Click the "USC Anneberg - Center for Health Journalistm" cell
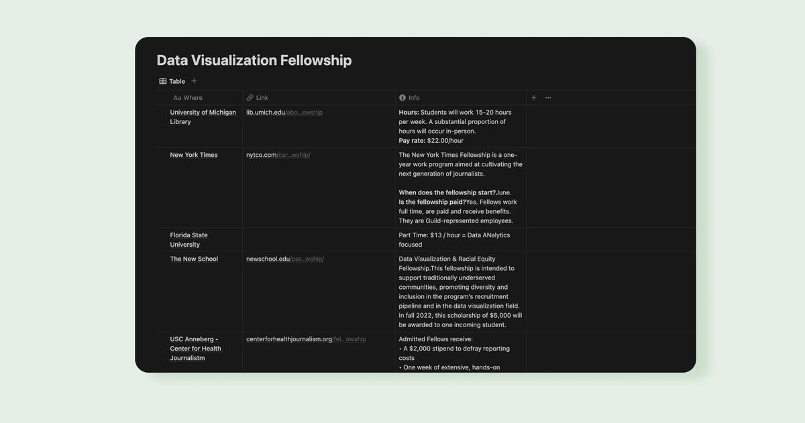The image size is (805, 423). pos(197,348)
